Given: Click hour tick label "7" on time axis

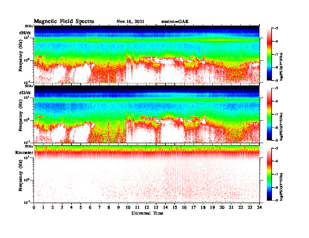Looking at the screenshot, I should pyautogui.click(x=99, y=208).
